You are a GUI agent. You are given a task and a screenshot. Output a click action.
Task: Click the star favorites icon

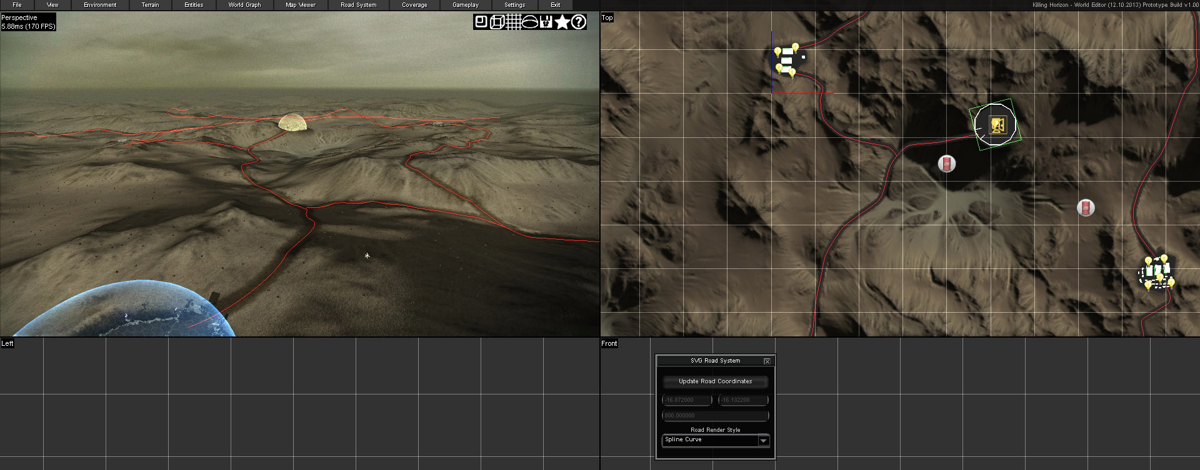point(562,22)
